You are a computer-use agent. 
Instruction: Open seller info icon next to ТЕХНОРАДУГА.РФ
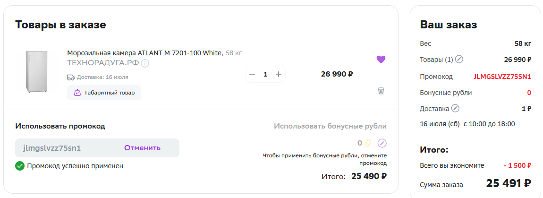coord(145,63)
